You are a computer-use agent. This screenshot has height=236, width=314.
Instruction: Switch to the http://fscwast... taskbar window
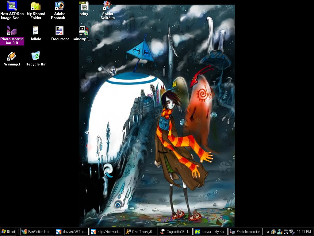[x=106, y=232]
